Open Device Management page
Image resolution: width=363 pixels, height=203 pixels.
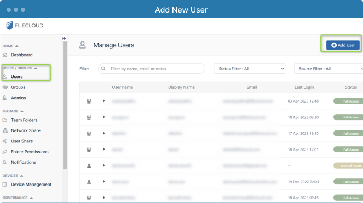click(x=31, y=184)
